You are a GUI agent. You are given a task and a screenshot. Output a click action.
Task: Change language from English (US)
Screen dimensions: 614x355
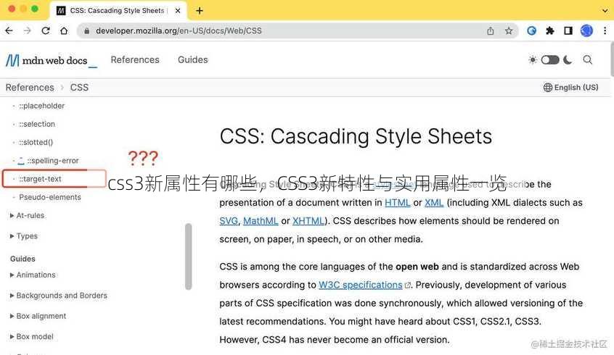(570, 87)
